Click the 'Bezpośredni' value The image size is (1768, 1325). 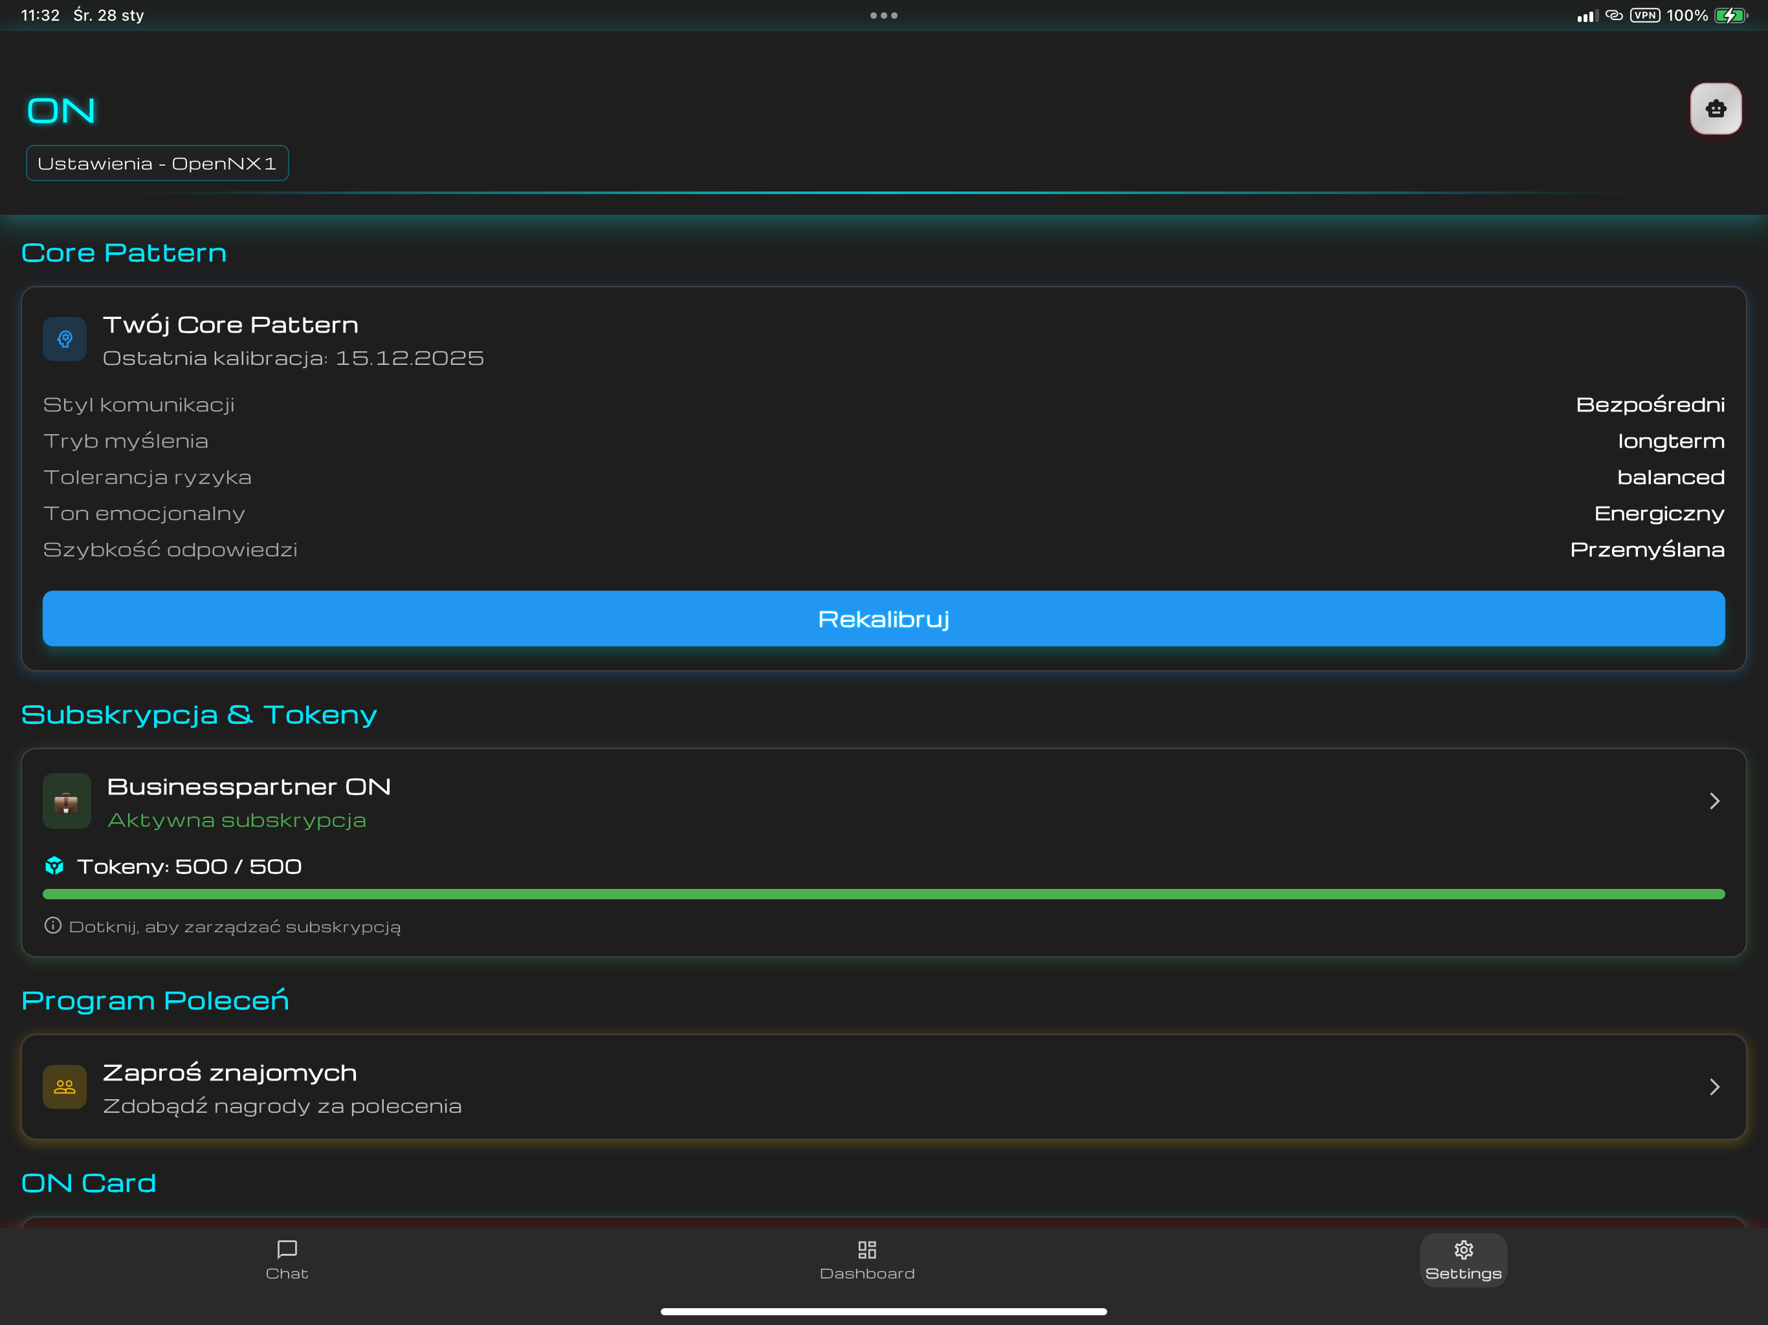[1650, 404]
